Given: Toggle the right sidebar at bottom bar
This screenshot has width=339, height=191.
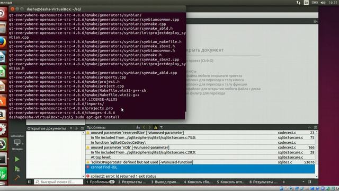Looking at the screenshot, I should coord(309,182).
